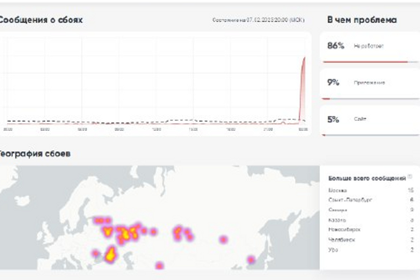
Task: Click the progress bar under the 9% card
Action: click(371, 99)
